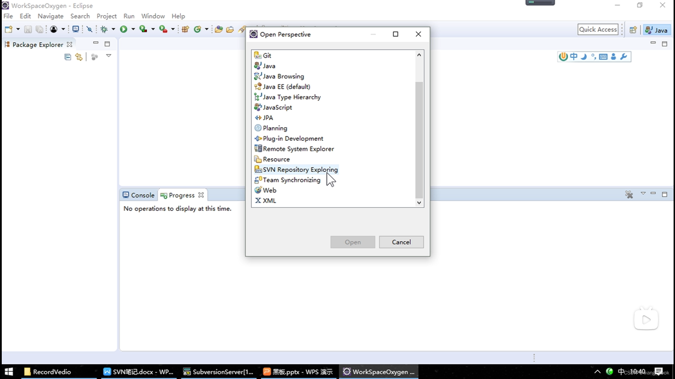The width and height of the screenshot is (675, 379).
Task: Click scroll down arrow in perspective list
Action: pos(419,202)
